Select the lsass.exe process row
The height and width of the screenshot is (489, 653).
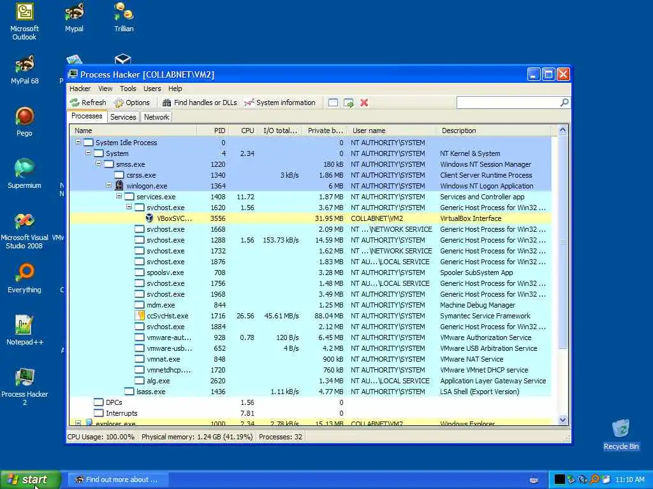point(311,392)
